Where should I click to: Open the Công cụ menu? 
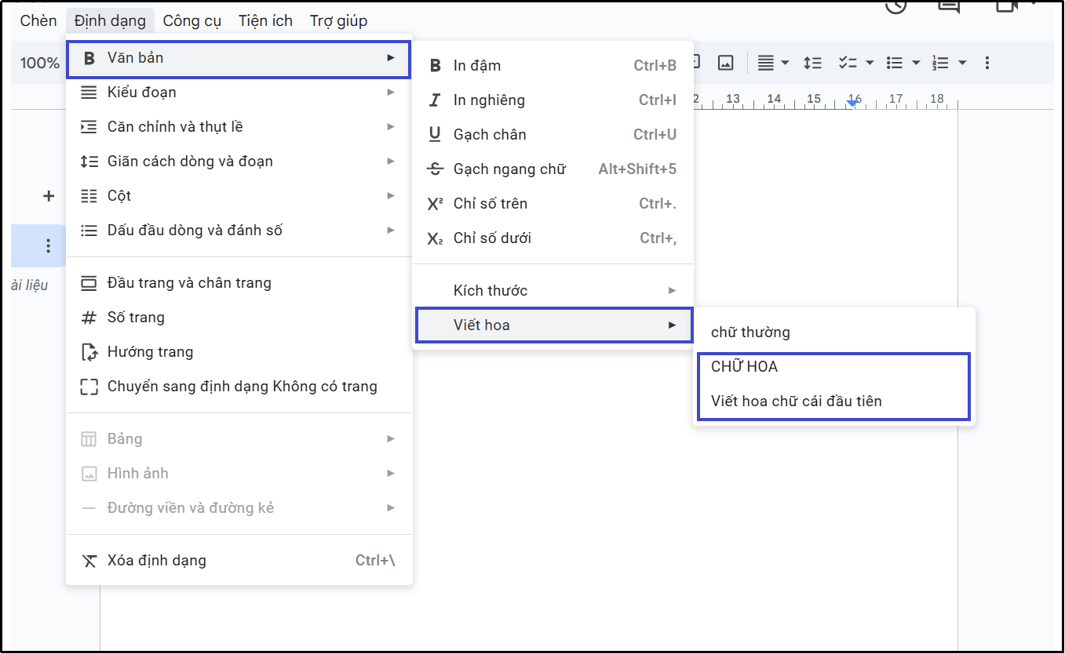(x=191, y=20)
